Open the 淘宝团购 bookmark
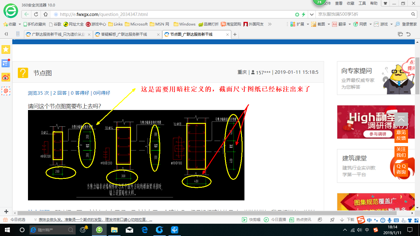The height and width of the screenshot is (236, 420). 231,24
